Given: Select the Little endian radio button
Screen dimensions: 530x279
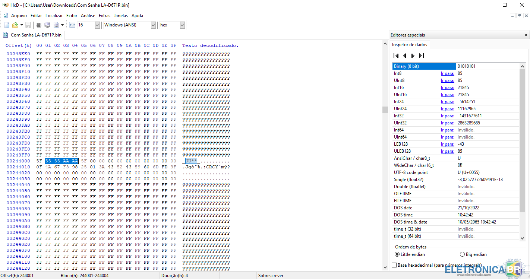Looking at the screenshot, I should tap(397, 254).
